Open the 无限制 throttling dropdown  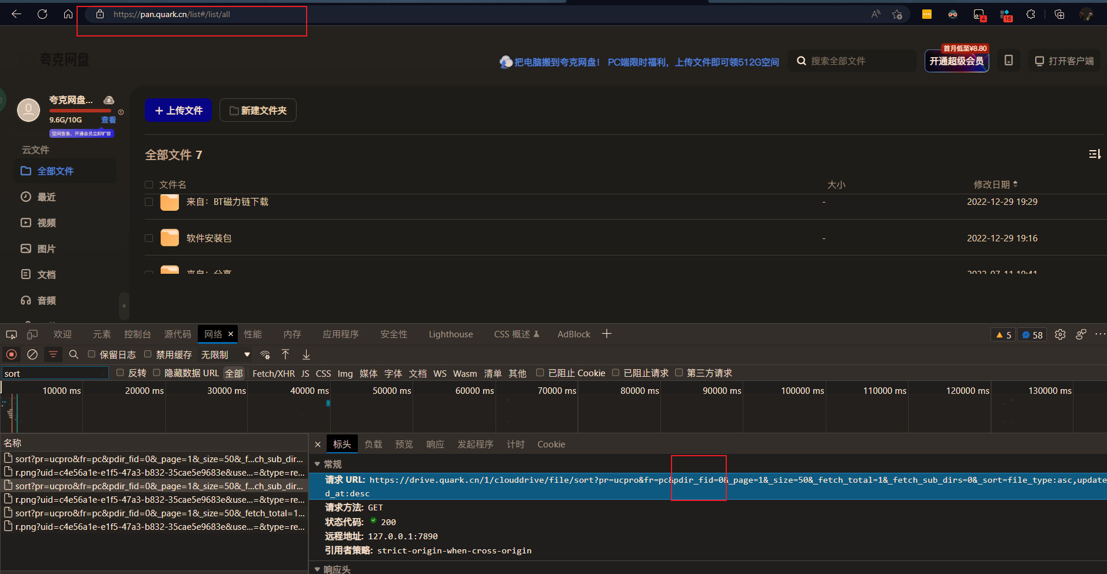tap(226, 354)
